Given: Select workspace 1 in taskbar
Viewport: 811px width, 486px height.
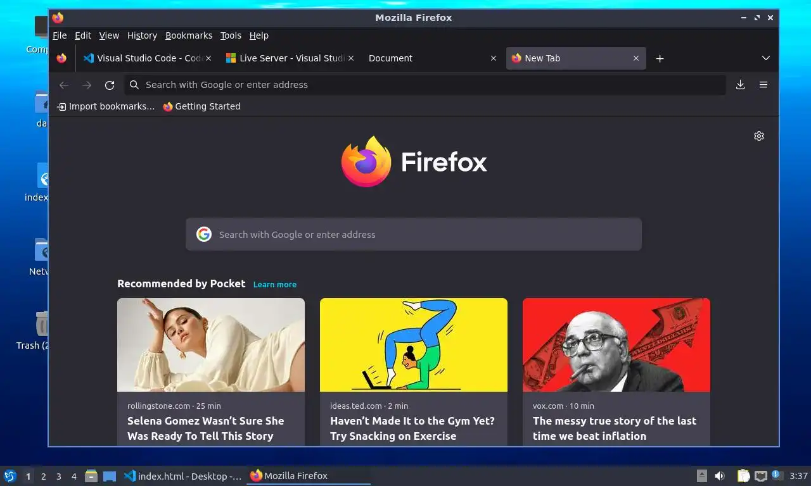Looking at the screenshot, I should point(28,477).
